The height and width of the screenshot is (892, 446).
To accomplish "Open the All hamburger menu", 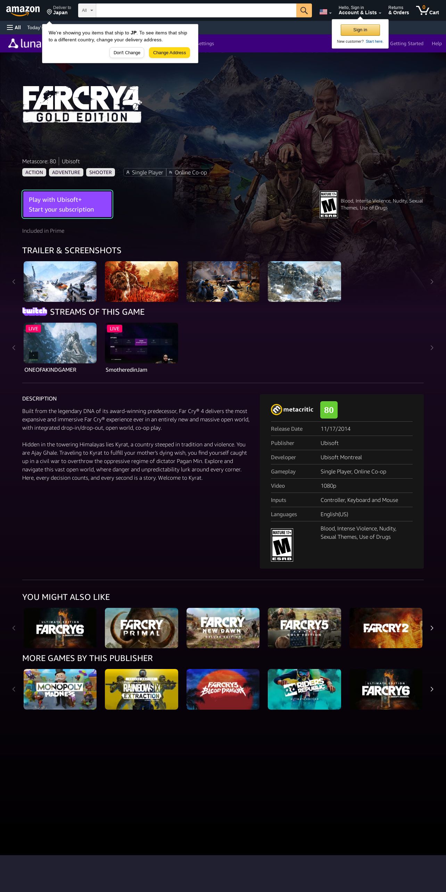I will click(x=14, y=27).
